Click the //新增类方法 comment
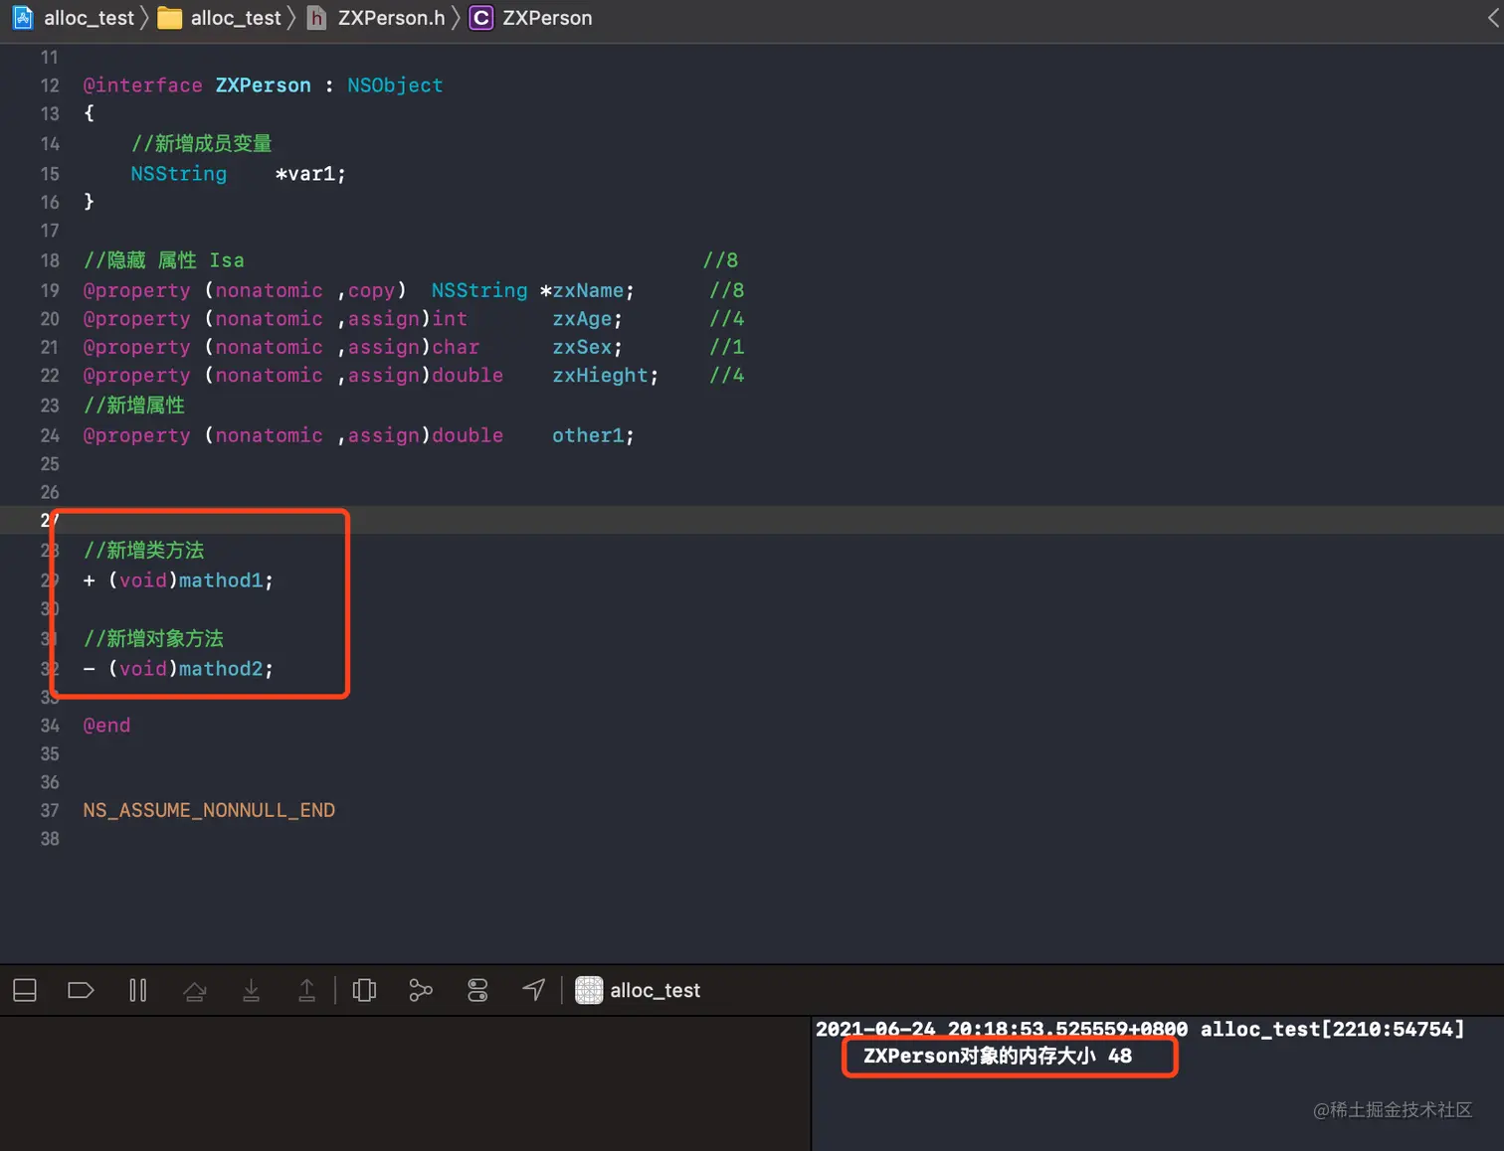1504x1151 pixels. pyautogui.click(x=143, y=551)
